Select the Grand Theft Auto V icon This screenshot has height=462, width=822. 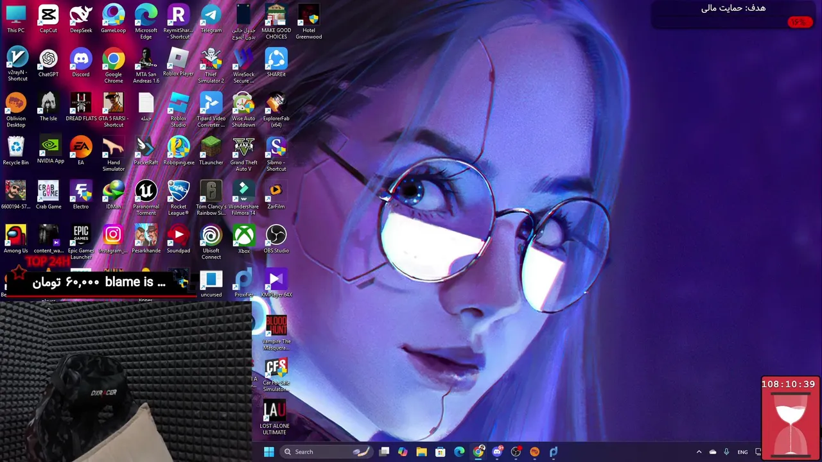pos(244,154)
